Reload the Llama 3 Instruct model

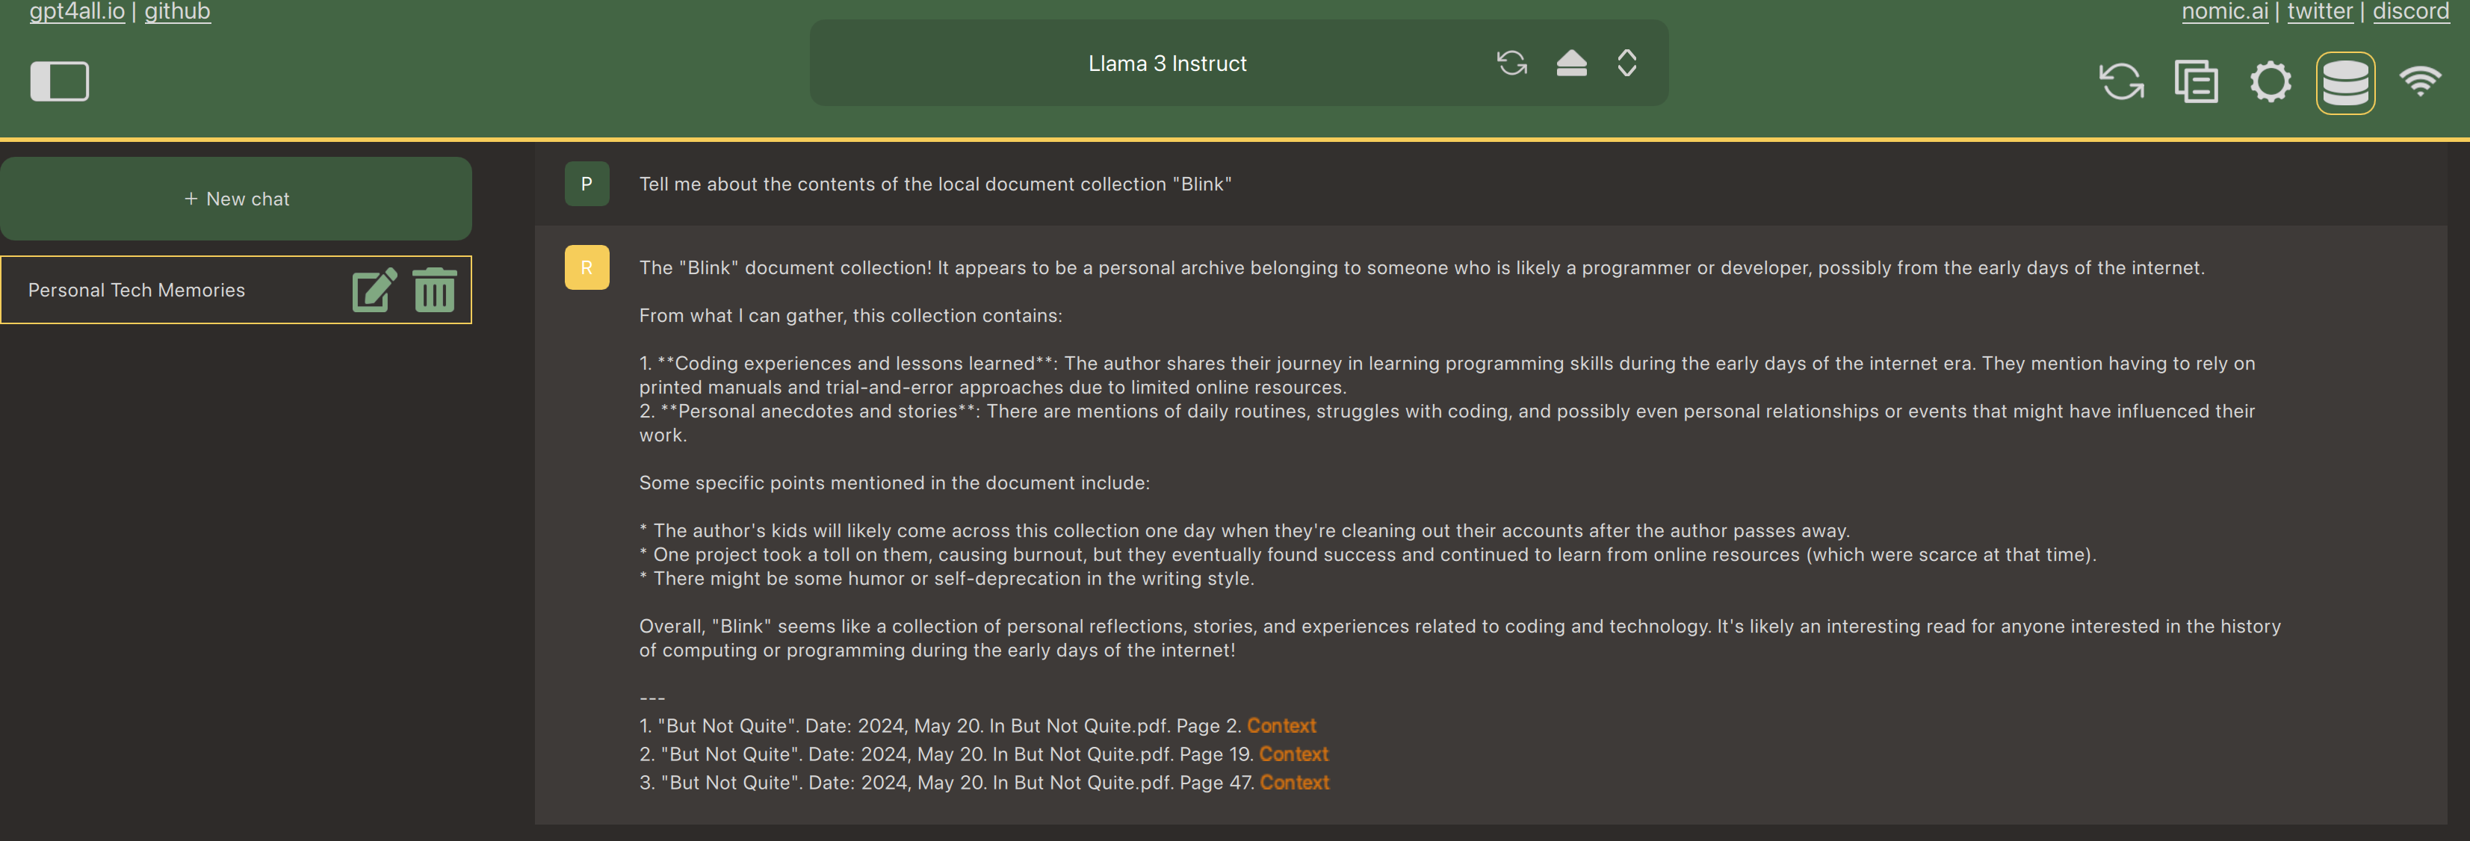(x=1511, y=63)
